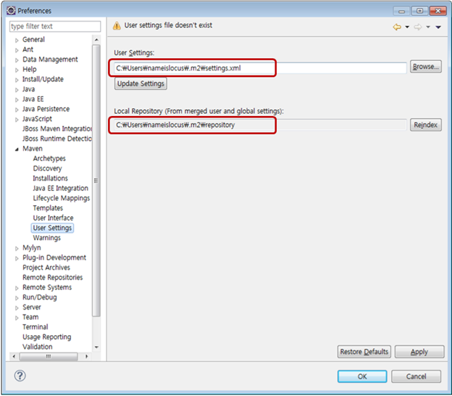This screenshot has height=396, width=452.
Task: Click the Apply button
Action: (x=419, y=352)
